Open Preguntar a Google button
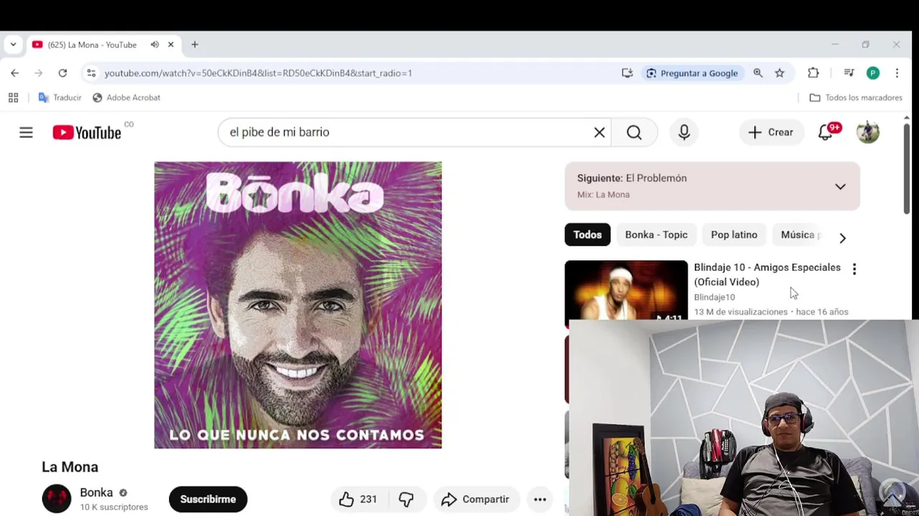 pos(692,73)
